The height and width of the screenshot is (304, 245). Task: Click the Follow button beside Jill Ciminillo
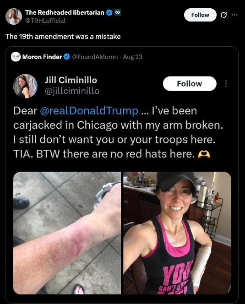pos(190,84)
